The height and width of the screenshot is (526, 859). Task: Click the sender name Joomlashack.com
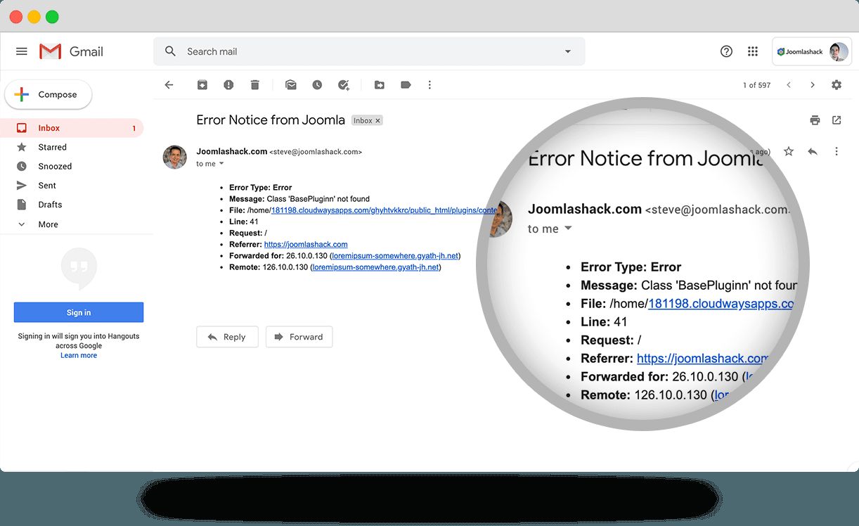tap(232, 151)
